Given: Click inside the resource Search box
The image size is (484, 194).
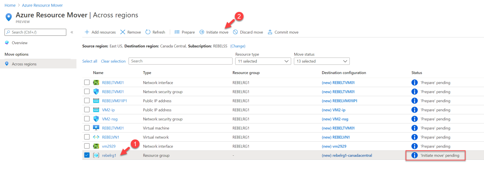Looking at the screenshot, I should click(x=180, y=61).
